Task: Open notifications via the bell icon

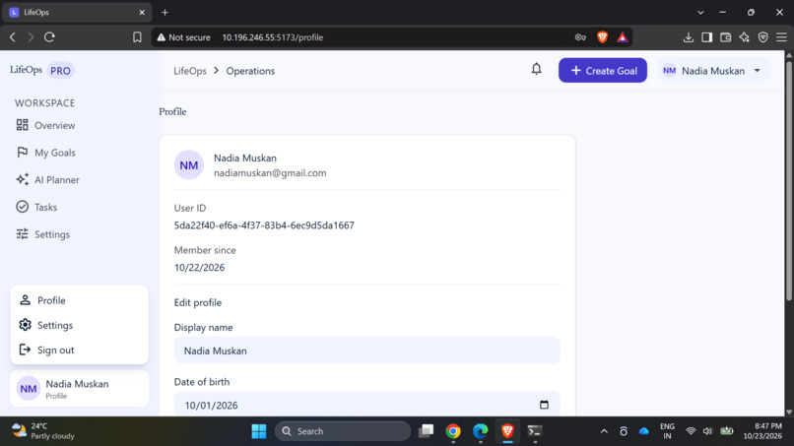Action: (536, 69)
